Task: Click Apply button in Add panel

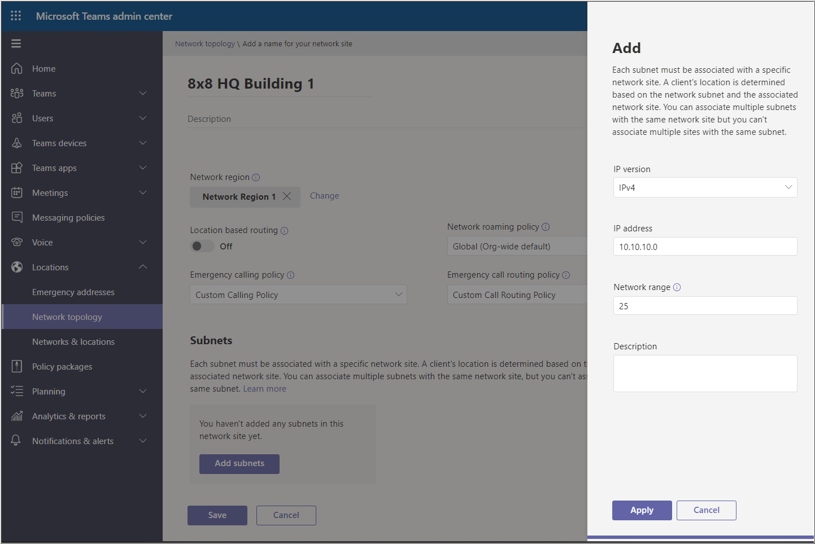Action: coord(642,510)
